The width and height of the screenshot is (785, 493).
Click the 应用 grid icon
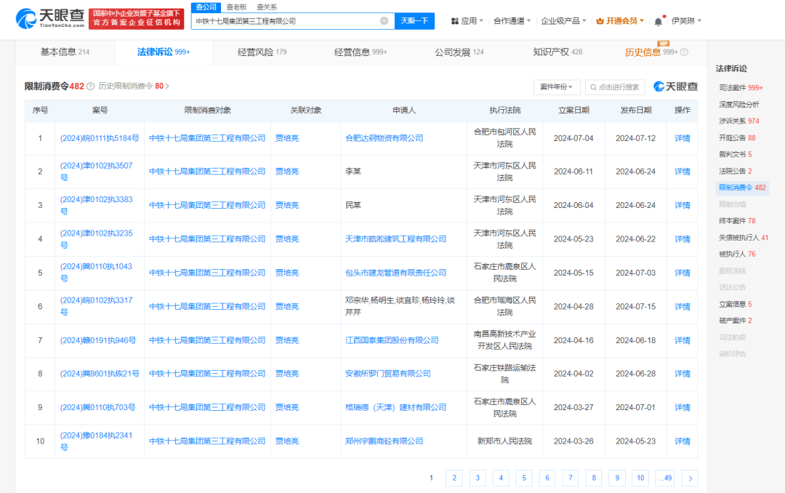(455, 21)
